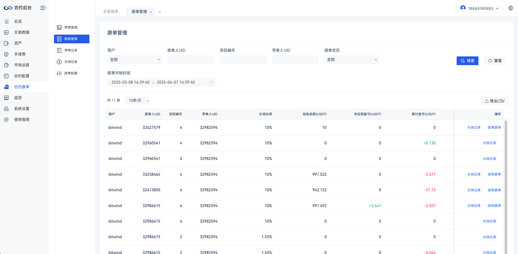Focus the 跟单人UID input field

click(191, 60)
